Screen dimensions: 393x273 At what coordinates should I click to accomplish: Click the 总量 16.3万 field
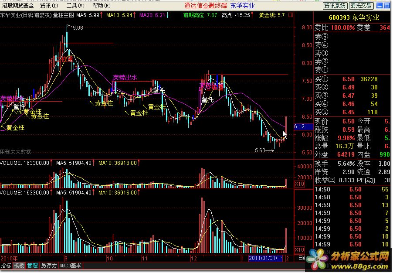coord(335,146)
